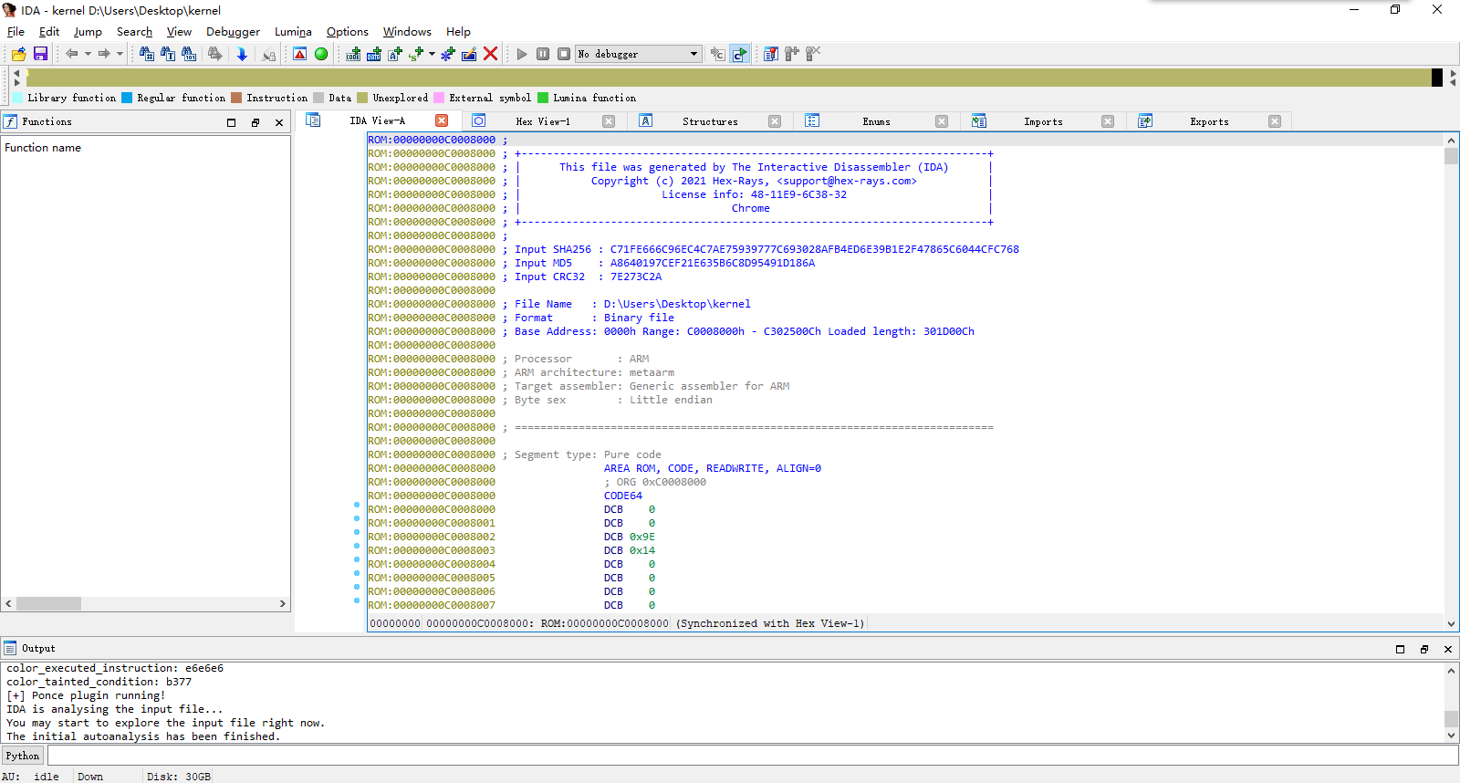Switch to the Hex View-1 tab
1460x783 pixels.
[542, 121]
